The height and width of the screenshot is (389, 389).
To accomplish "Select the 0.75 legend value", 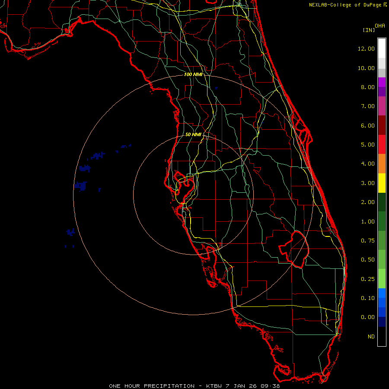I will (x=368, y=240).
